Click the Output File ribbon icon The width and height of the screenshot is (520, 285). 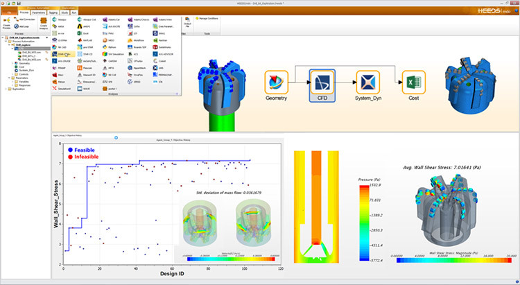[187, 25]
